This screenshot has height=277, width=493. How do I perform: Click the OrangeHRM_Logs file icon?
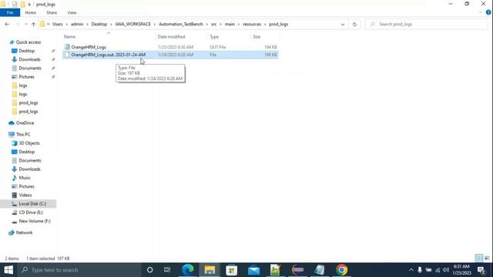(67, 47)
